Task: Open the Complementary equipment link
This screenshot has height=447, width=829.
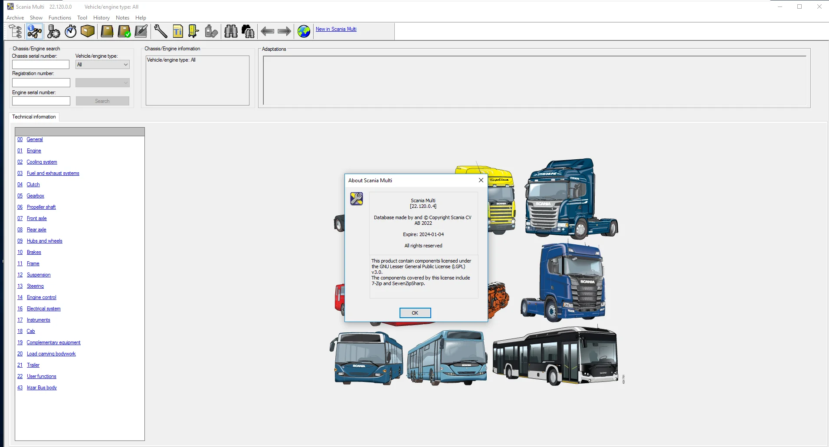Action: point(53,342)
